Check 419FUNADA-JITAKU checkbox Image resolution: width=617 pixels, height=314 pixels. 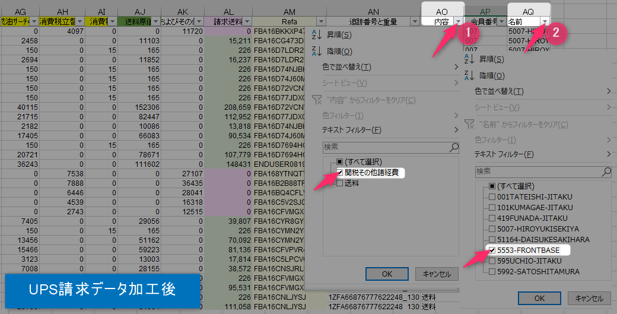pos(492,218)
